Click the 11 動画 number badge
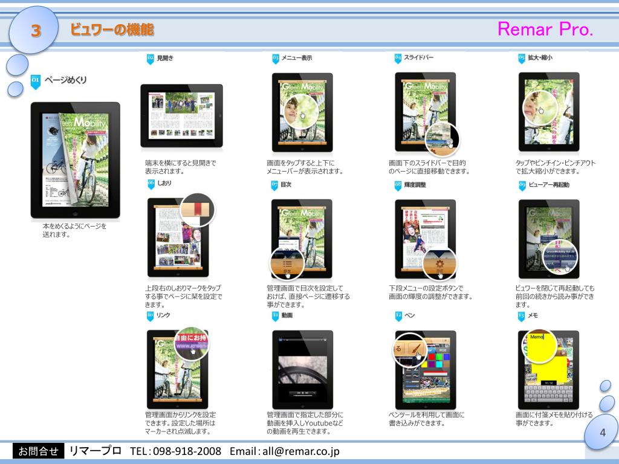 pyautogui.click(x=275, y=316)
